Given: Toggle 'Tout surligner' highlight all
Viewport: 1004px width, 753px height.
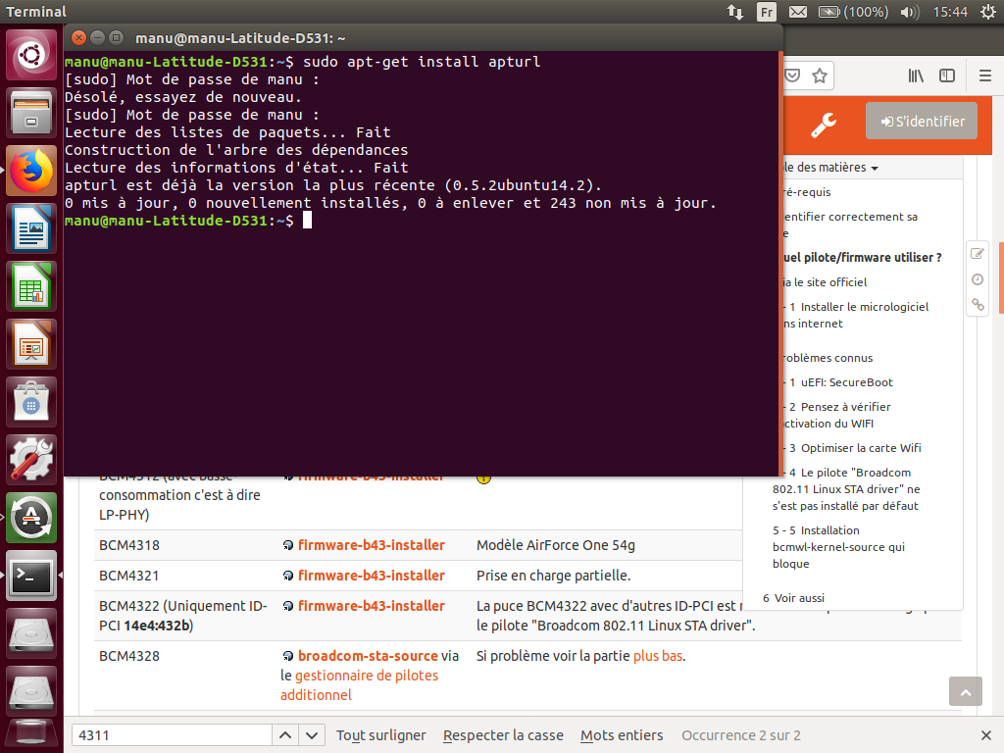Looking at the screenshot, I should 381,735.
